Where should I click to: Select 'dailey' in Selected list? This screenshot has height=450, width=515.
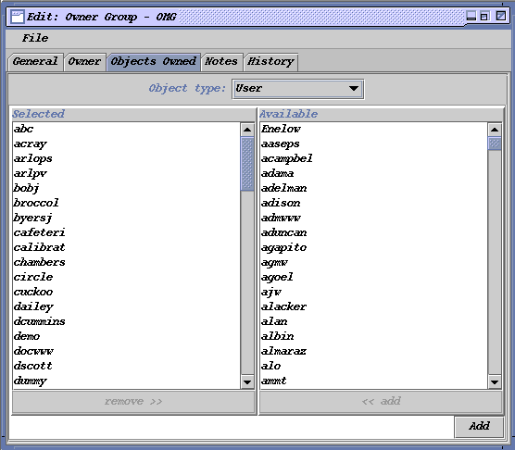[x=127, y=306]
